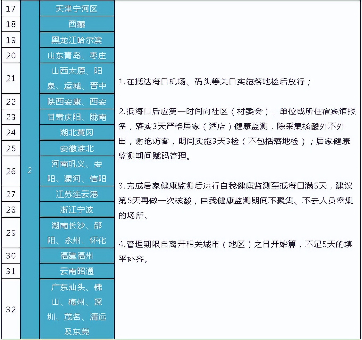Screen dimensions: 362x340
Task: Select the 安徽淮北 cell
Action: [77, 148]
